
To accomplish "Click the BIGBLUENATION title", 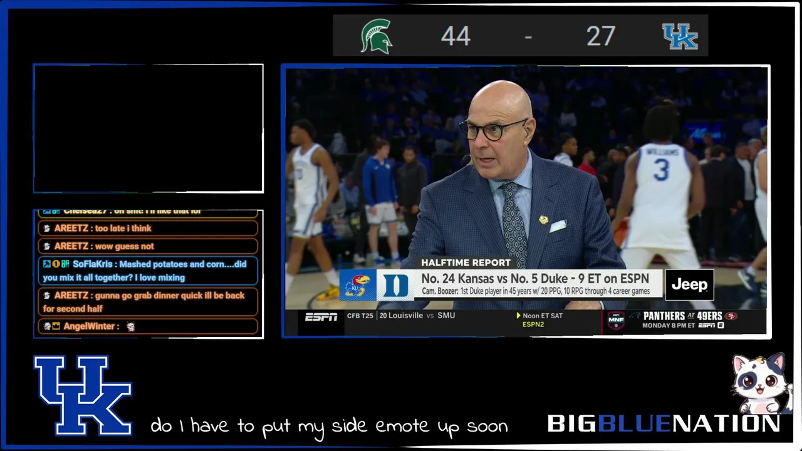I will click(x=664, y=424).
